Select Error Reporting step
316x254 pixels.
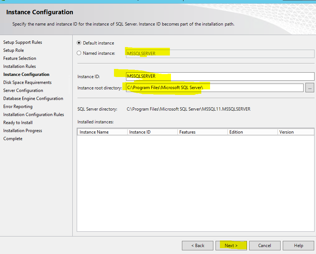(x=18, y=107)
